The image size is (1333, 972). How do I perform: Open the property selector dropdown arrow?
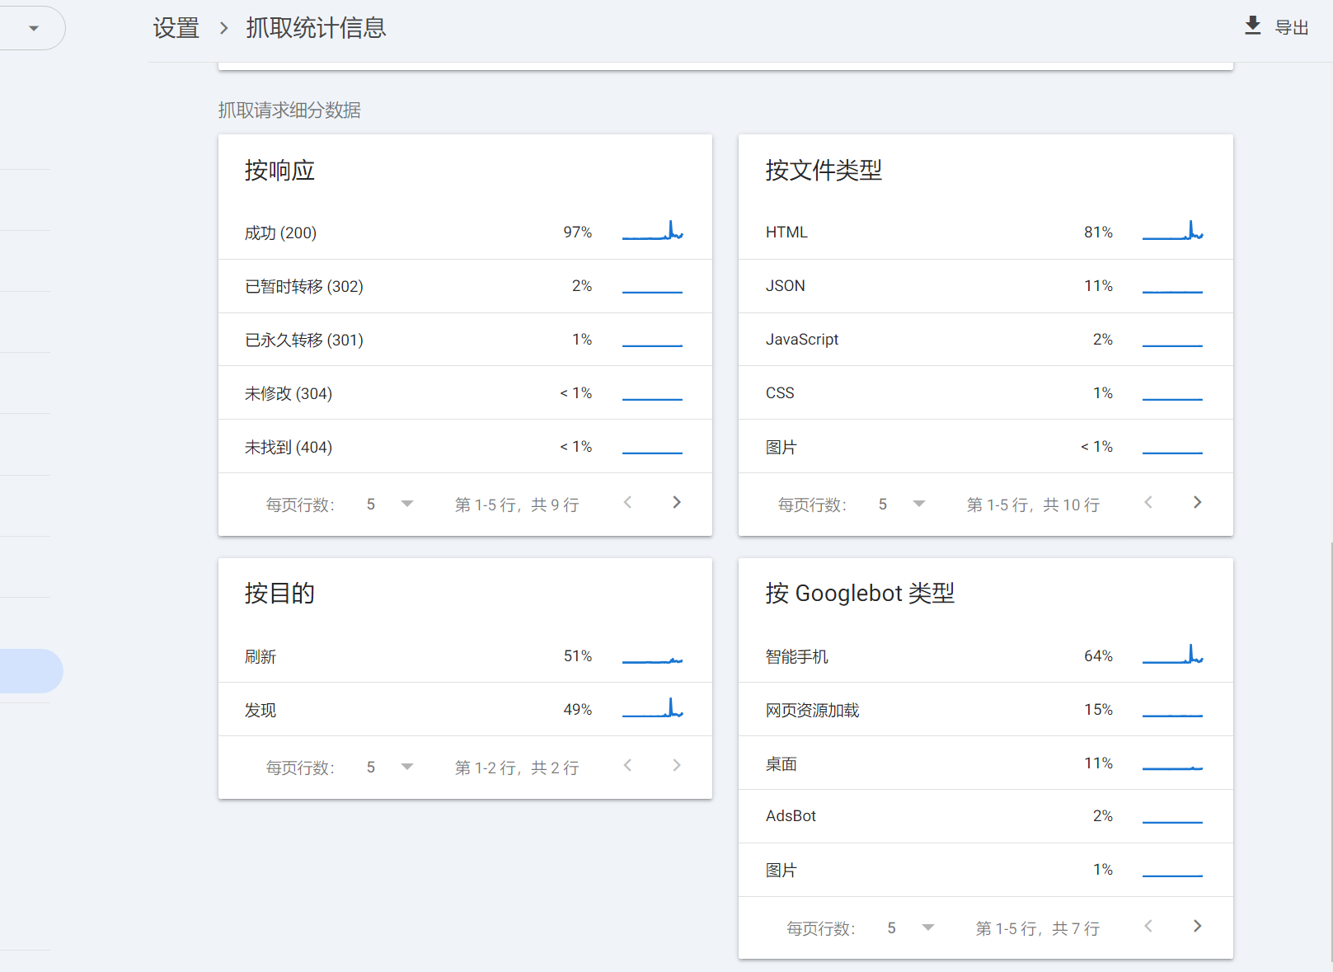click(34, 28)
